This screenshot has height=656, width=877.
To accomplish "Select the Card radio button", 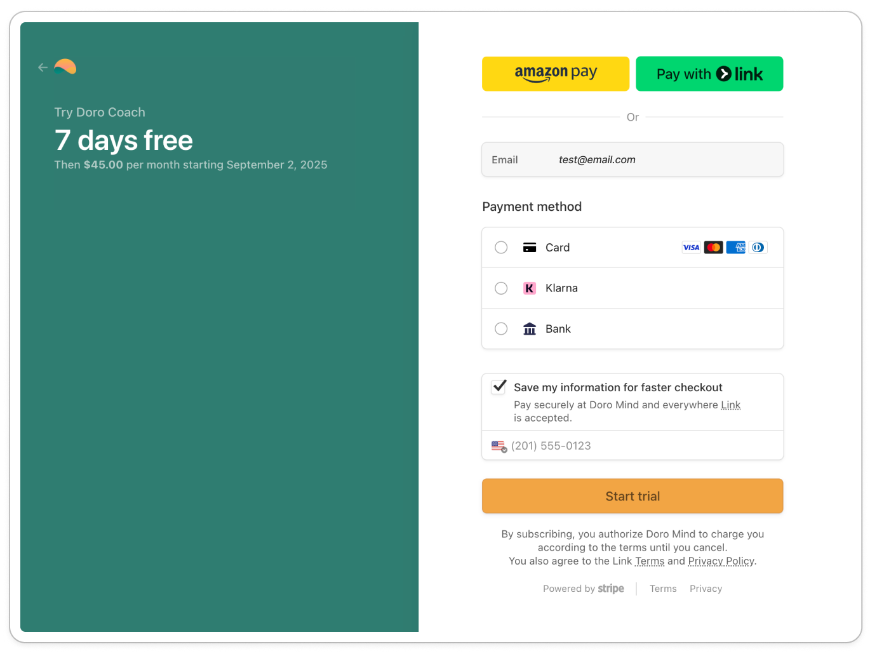I will pyautogui.click(x=501, y=248).
